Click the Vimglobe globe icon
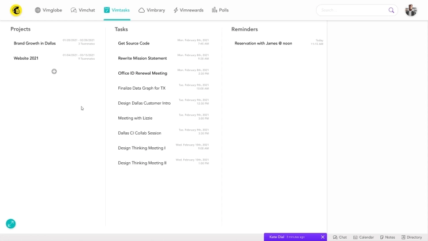Screen dimensions: 428x241 38,10
